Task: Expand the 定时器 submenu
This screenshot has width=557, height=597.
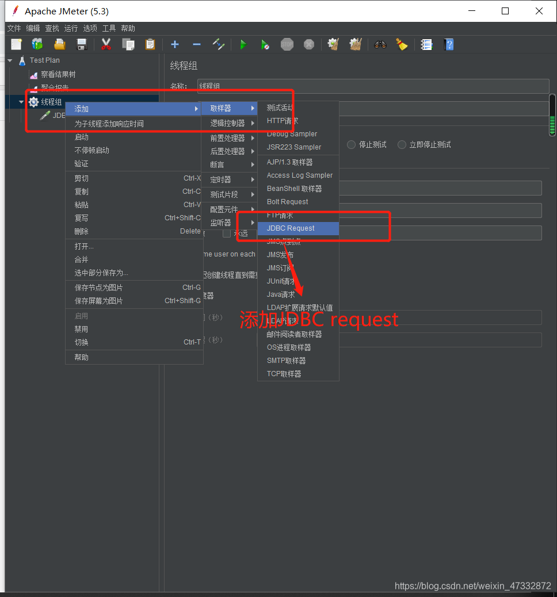Action: [230, 179]
